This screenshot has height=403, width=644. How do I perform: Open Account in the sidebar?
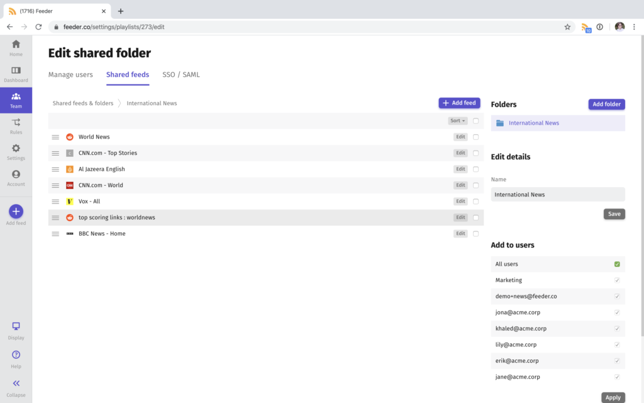[x=16, y=178]
